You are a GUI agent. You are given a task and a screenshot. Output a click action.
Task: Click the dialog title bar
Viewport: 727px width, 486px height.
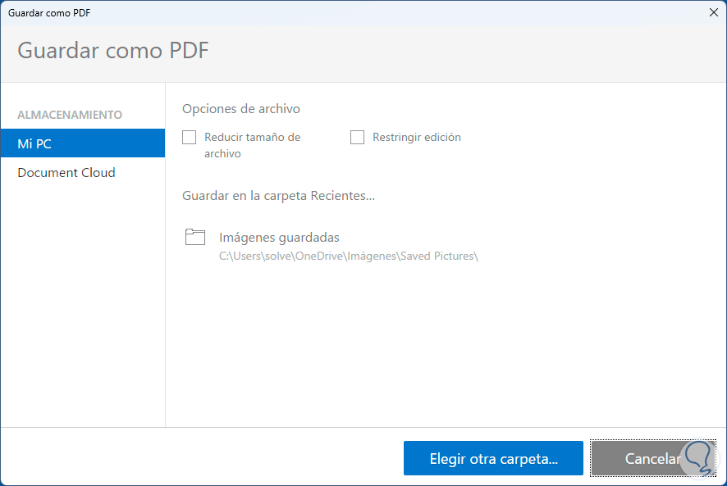coord(328,12)
